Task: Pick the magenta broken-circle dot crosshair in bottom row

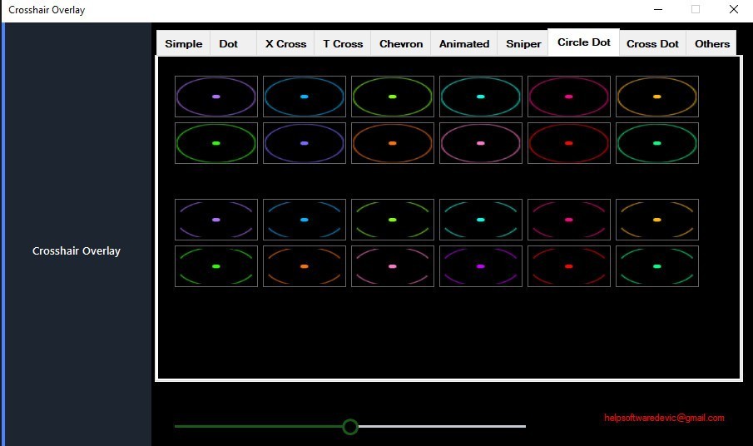Action: pyautogui.click(x=481, y=266)
